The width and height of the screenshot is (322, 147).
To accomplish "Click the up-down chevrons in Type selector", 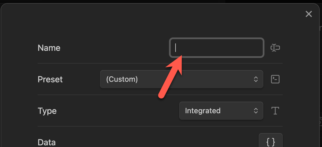I will tap(256, 111).
